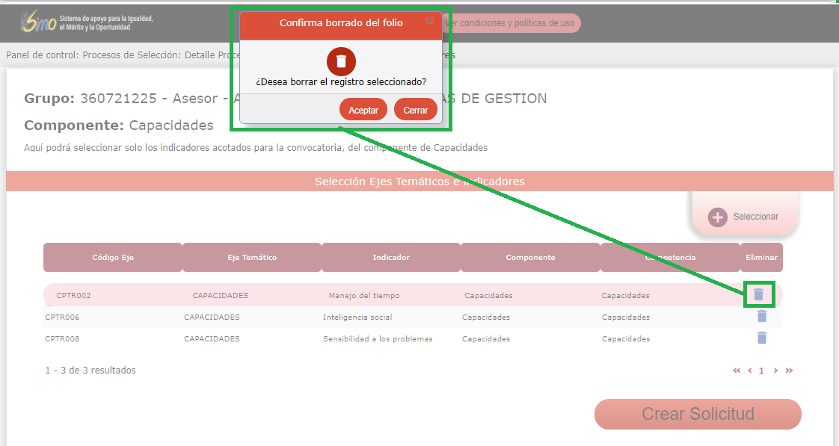
Task: Open Ver condiciones y políticas de uso
Action: tap(510, 23)
